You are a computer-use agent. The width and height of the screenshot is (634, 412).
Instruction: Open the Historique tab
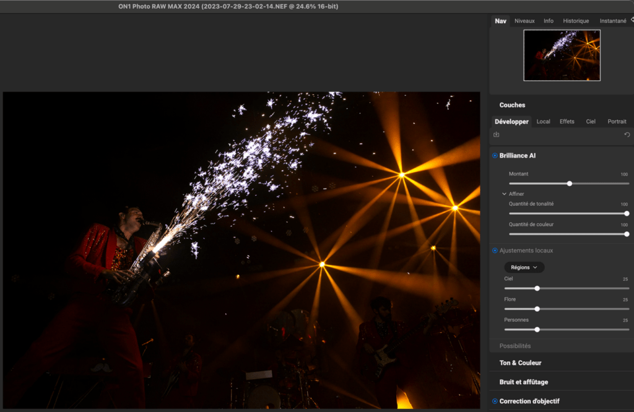click(x=576, y=21)
